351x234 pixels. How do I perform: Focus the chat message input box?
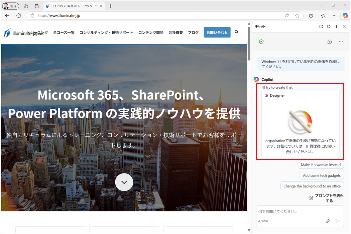[300, 212]
